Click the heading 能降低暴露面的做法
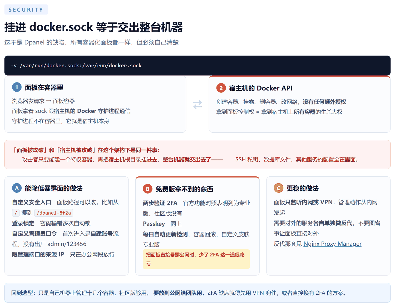Image resolution: width=395 pixels, height=307 pixels. point(54,189)
